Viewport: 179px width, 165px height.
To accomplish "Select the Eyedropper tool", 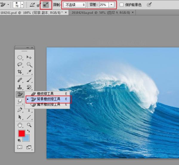I will 29,72.
